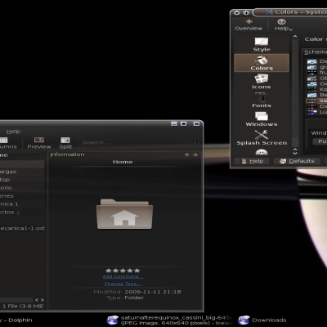The image size is (327, 327).
Task: Focus the Search field in Dolphin
Action: pos(137,143)
